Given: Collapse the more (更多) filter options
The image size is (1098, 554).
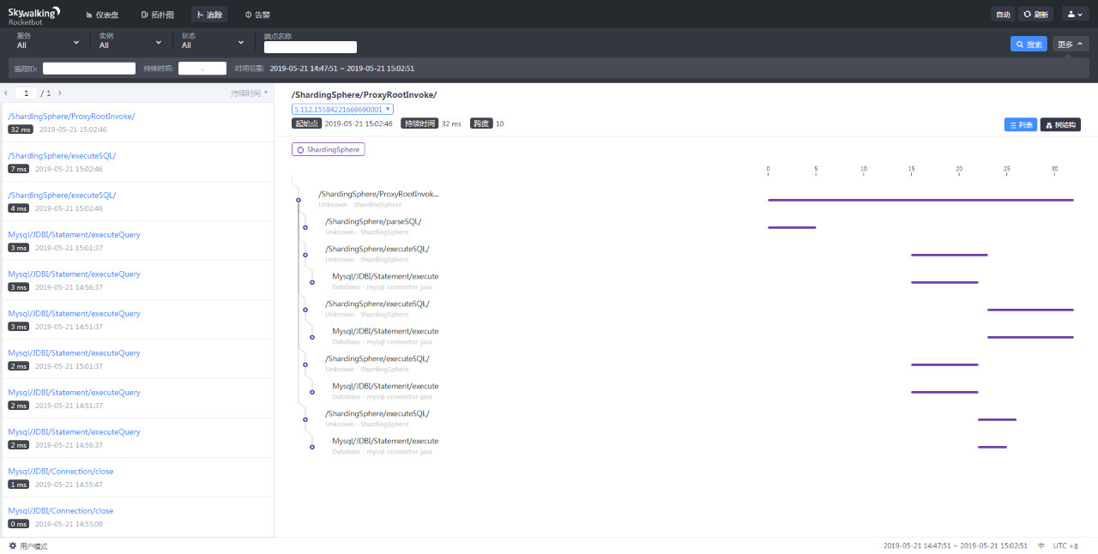Looking at the screenshot, I should click(1071, 44).
